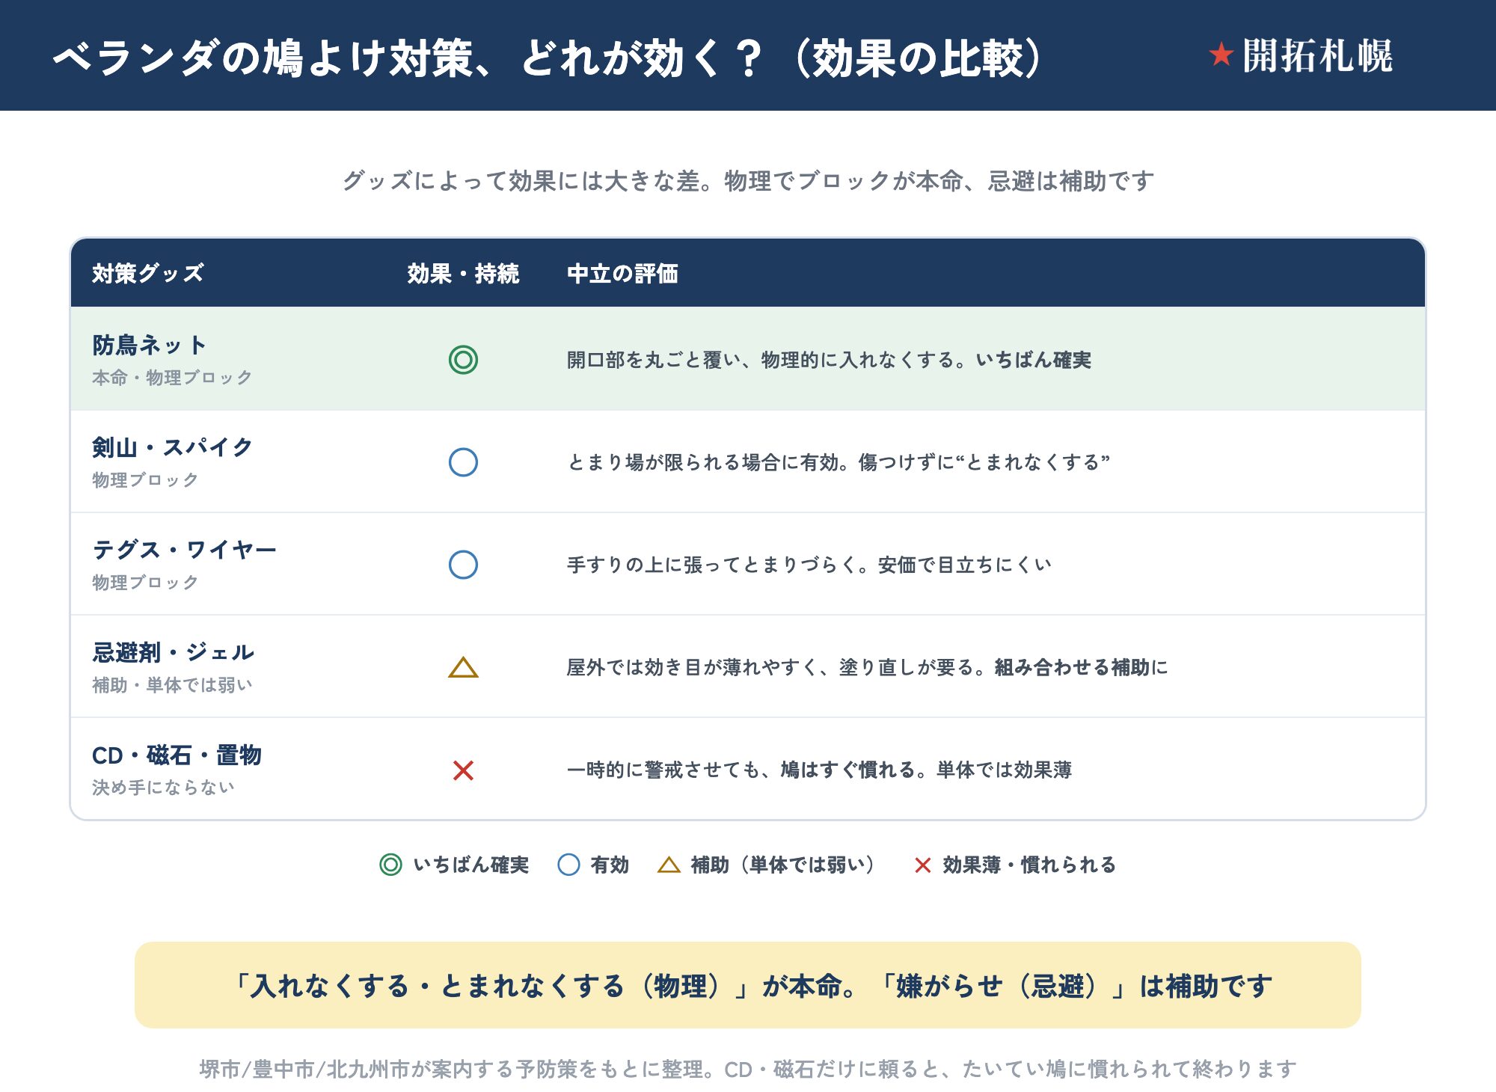Click the legend circle icon beside 有効
This screenshot has height=1092, width=1496.
coord(568,865)
